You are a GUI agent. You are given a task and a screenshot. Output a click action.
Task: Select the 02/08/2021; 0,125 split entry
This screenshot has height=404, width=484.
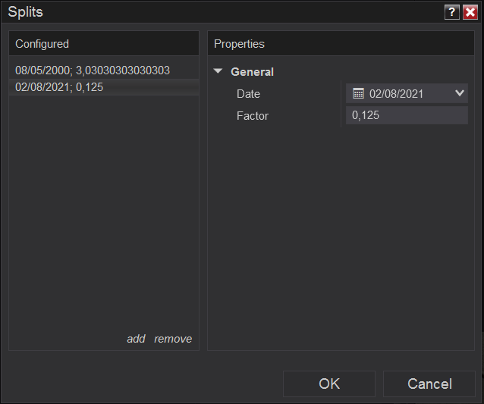pos(59,87)
